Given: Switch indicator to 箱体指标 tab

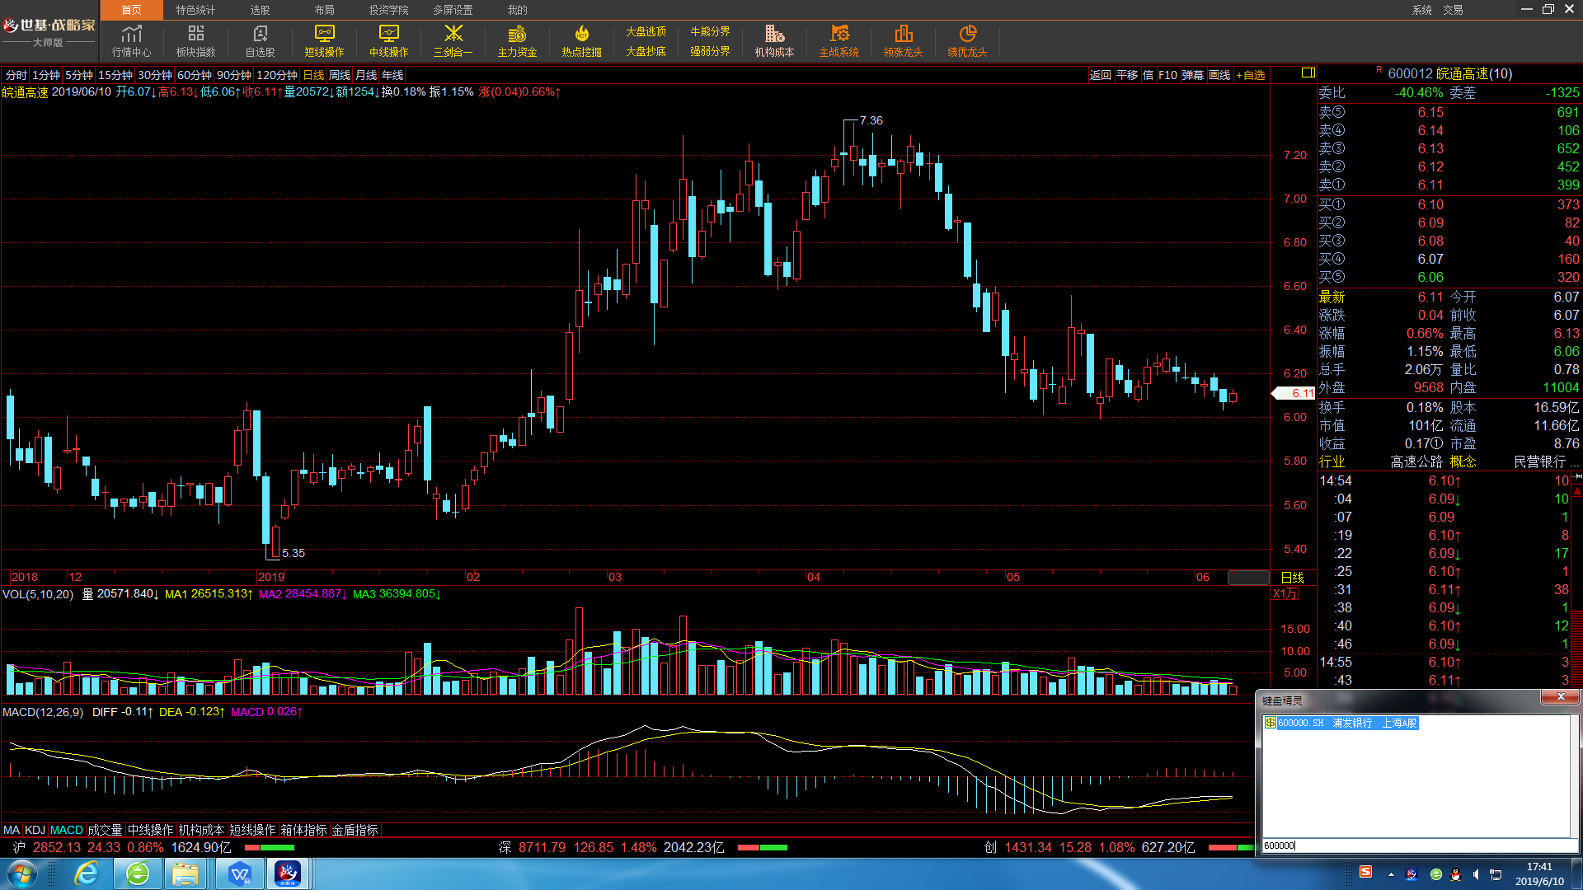Looking at the screenshot, I should (x=303, y=830).
